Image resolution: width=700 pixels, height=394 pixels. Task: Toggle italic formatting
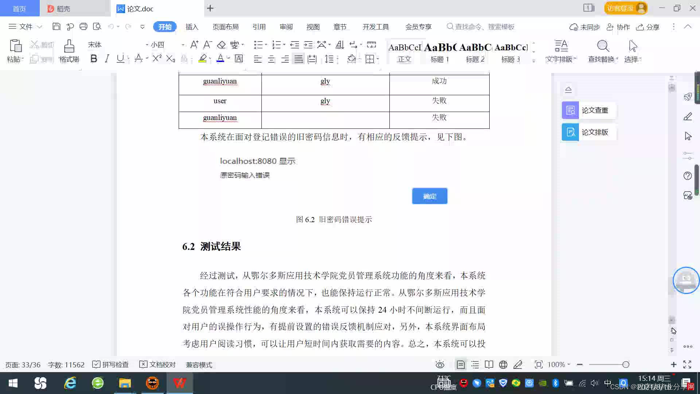click(x=107, y=58)
